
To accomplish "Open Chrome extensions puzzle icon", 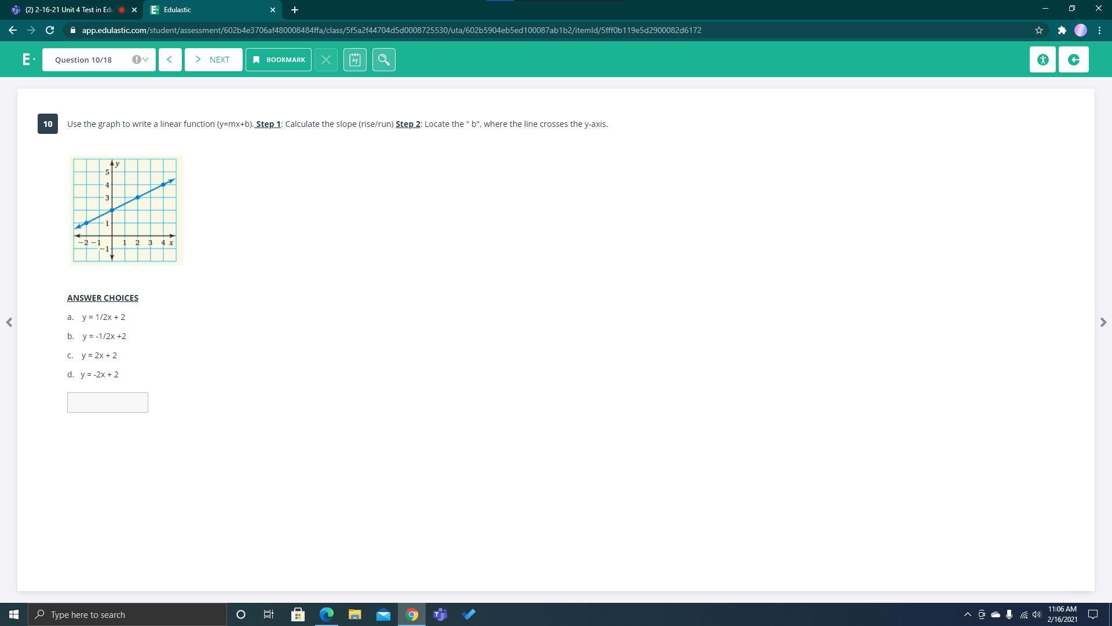I will 1061,30.
